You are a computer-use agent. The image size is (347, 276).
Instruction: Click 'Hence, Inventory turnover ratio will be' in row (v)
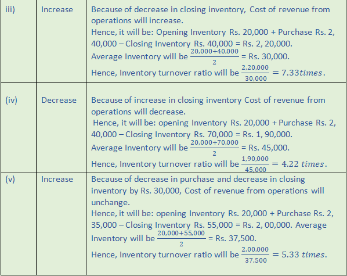click(x=165, y=255)
